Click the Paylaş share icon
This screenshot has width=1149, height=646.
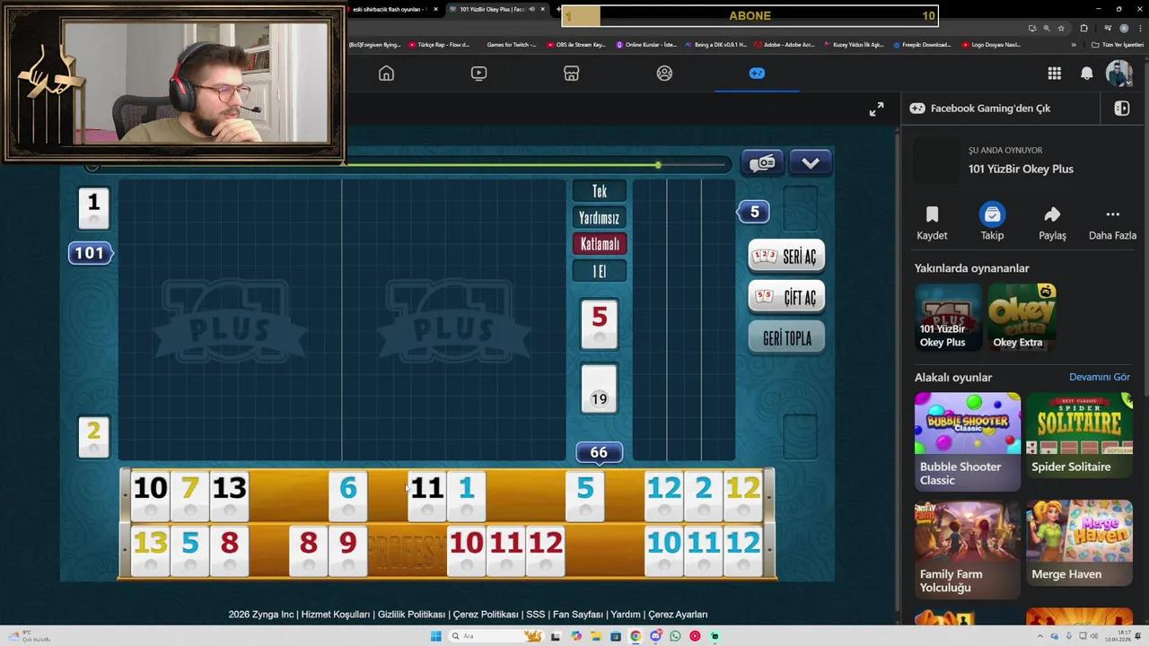(x=1052, y=214)
